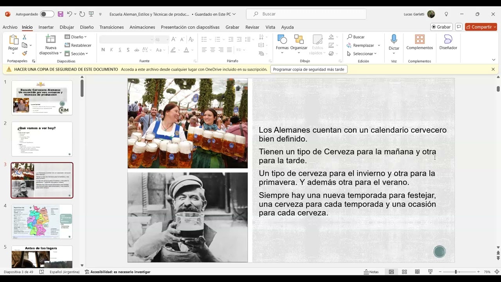Click the numbered list icon
The width and height of the screenshot is (501, 282).
(x=218, y=39)
